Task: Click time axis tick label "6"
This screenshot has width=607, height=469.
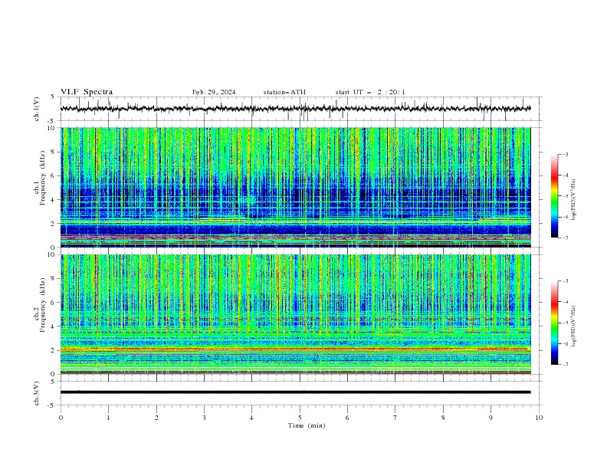Action: pos(348,418)
